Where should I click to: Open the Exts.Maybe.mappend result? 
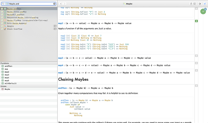pos(29,23)
